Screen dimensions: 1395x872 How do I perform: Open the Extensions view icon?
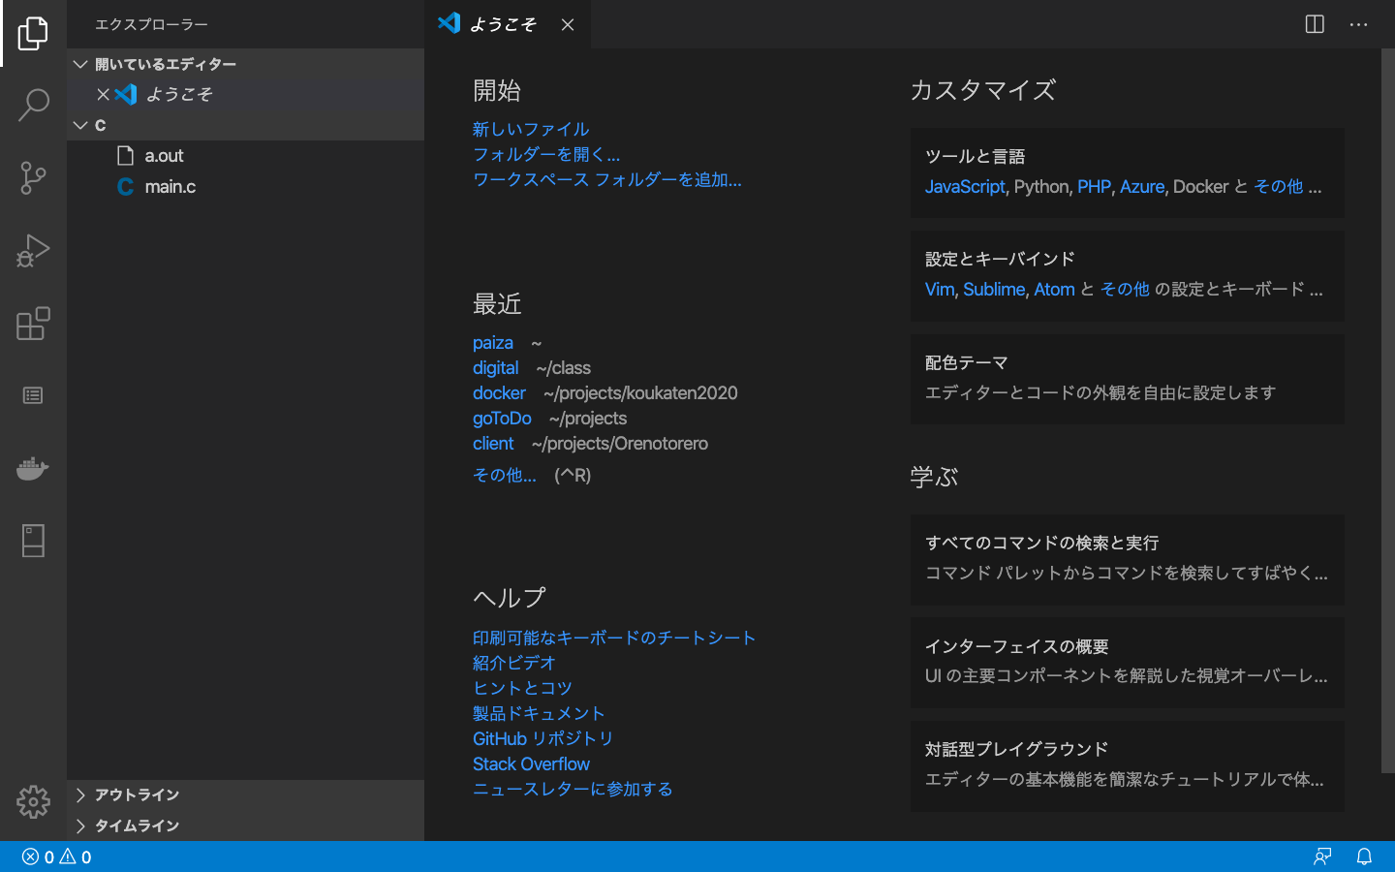33,324
